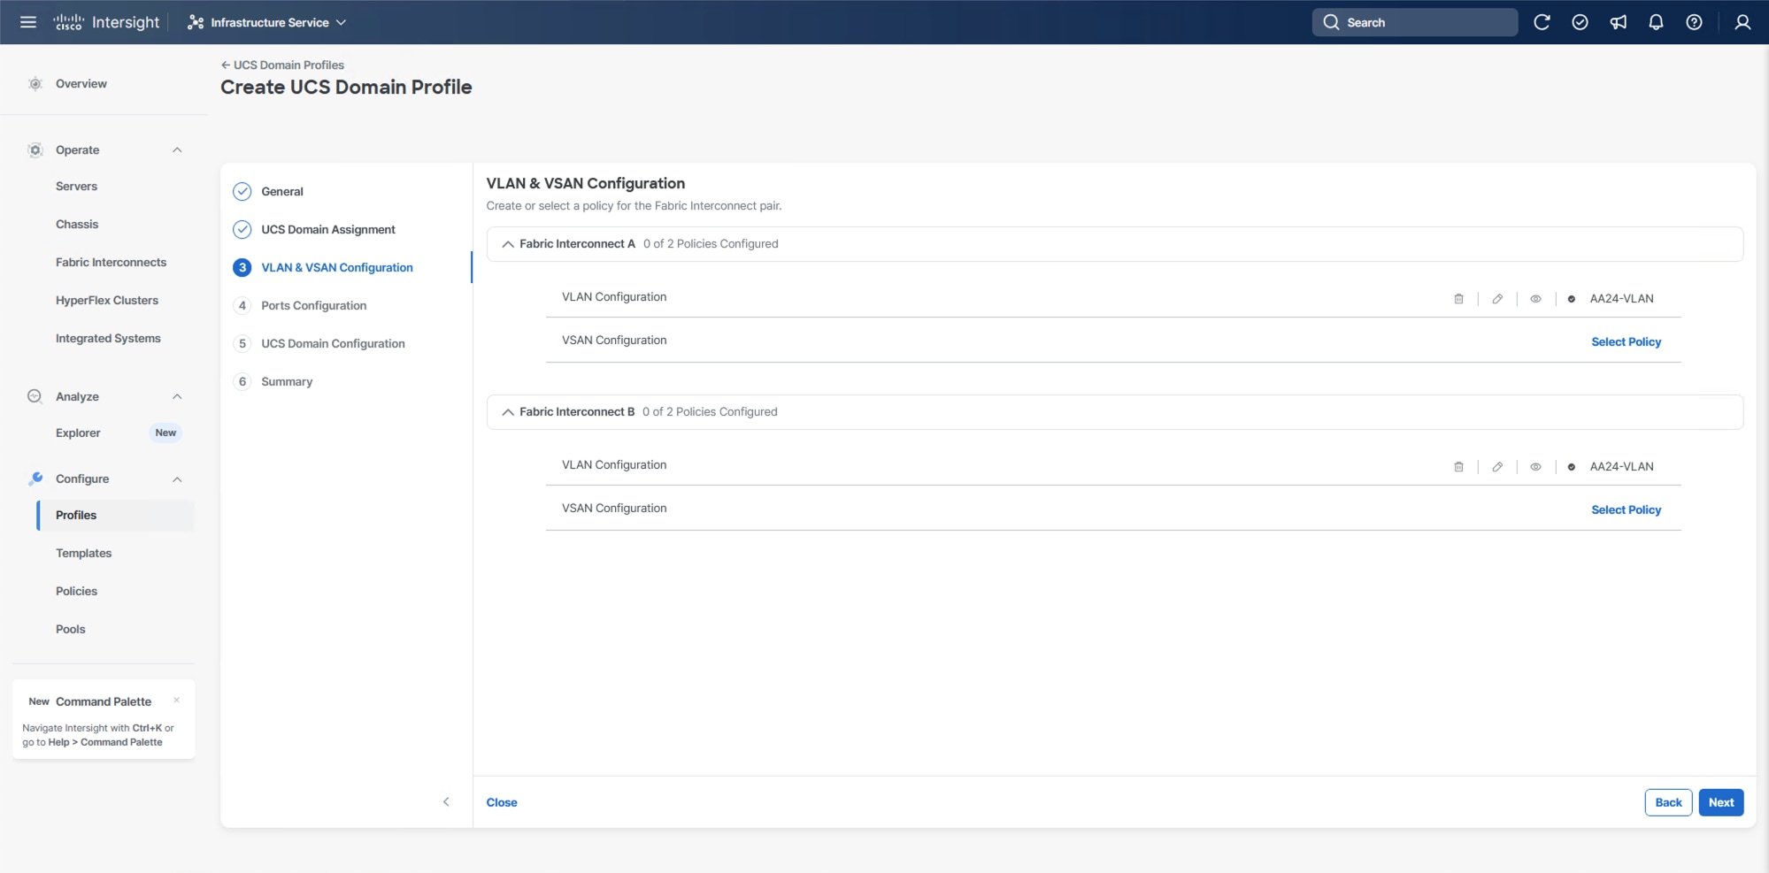Preview Fabric Interconnect A VLAN policy

1535,299
